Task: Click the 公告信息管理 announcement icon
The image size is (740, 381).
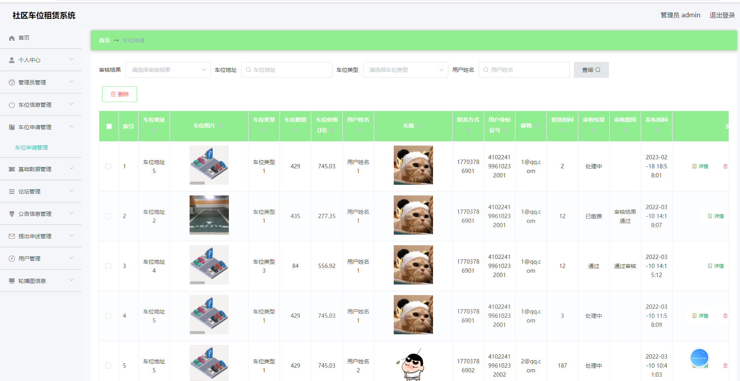Action: click(x=11, y=213)
